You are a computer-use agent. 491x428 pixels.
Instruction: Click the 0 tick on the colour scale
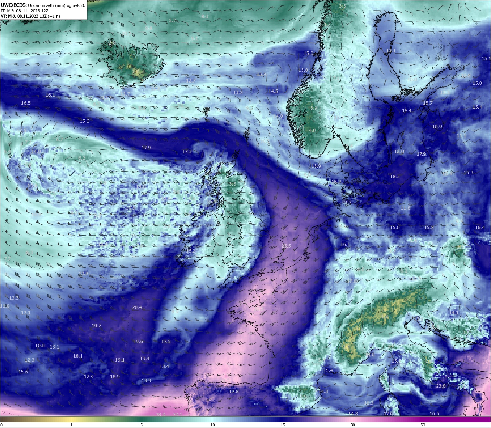pyautogui.click(x=1, y=425)
